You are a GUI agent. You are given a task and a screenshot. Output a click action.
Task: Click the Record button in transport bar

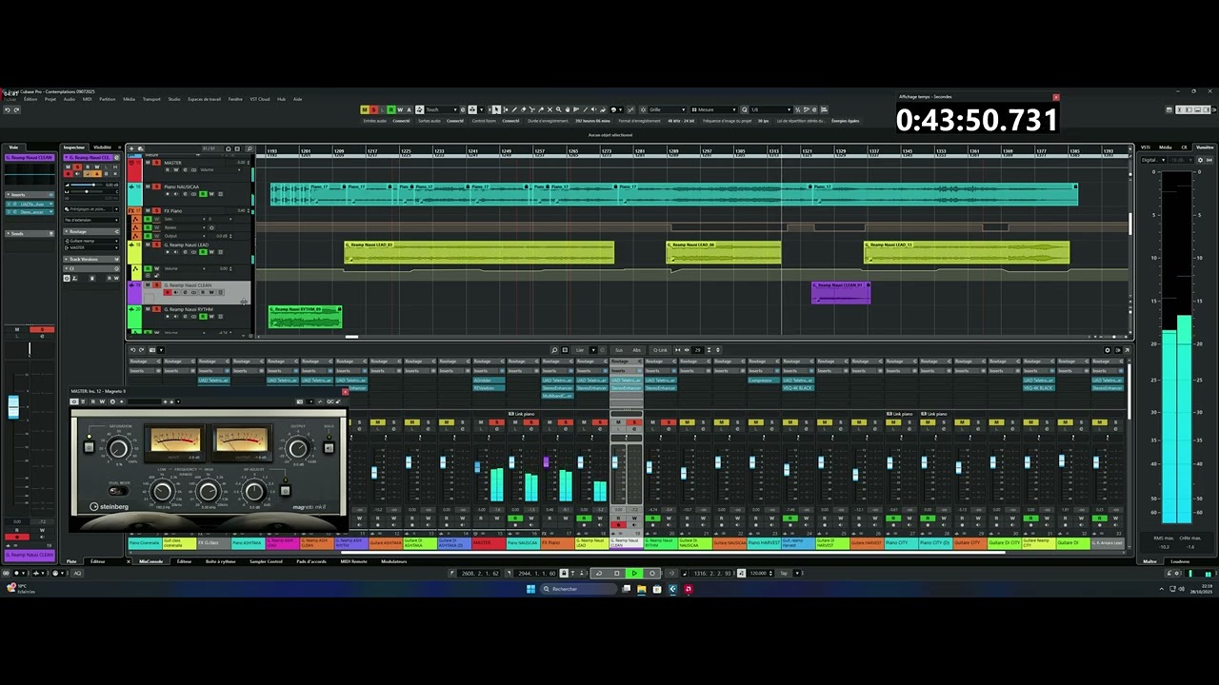click(652, 573)
